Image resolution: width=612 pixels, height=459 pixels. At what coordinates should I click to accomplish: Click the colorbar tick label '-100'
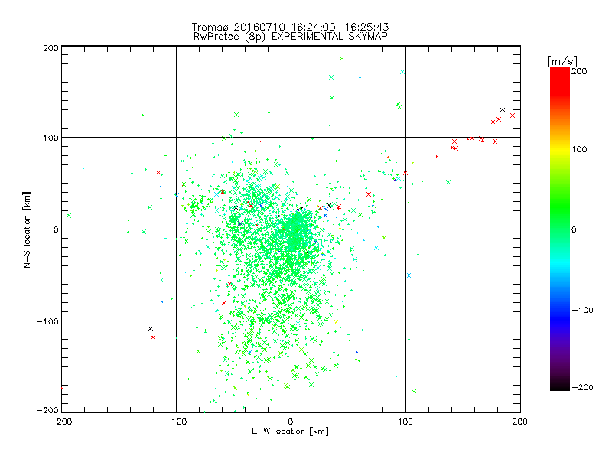(x=583, y=310)
